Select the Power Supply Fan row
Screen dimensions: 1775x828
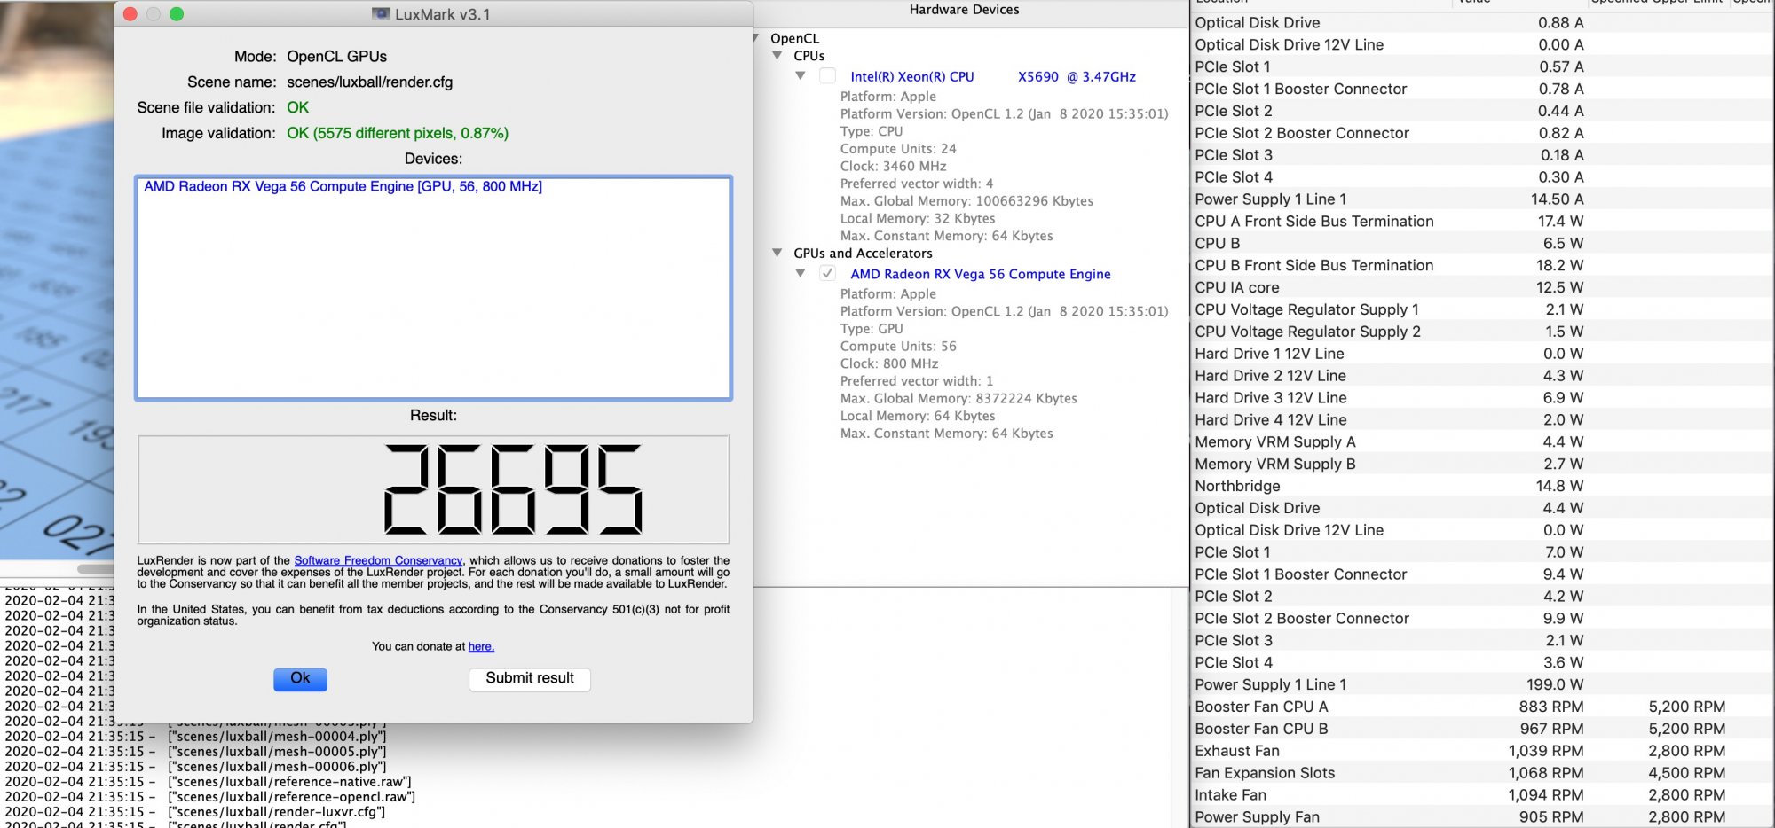(1480, 817)
